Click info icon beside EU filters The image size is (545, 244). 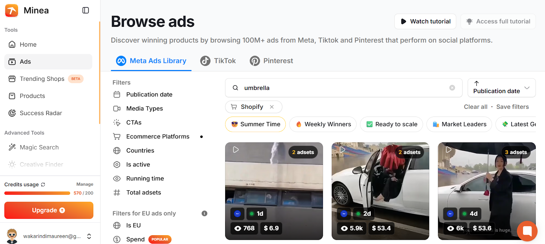(204, 213)
